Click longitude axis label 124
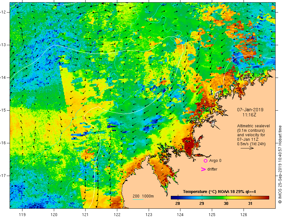Image resolution: width=282 pixels, height=218 pixels. coord(180,214)
